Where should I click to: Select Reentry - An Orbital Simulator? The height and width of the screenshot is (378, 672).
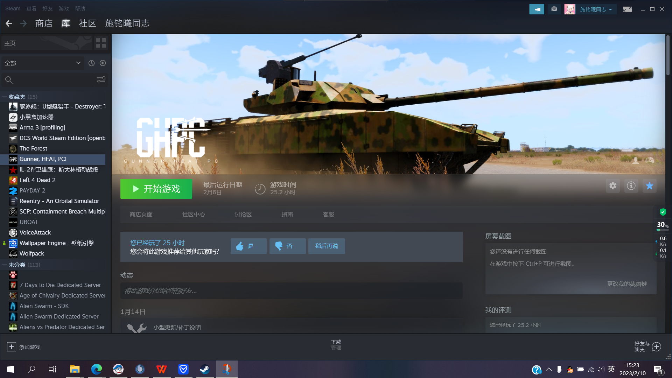53,201
